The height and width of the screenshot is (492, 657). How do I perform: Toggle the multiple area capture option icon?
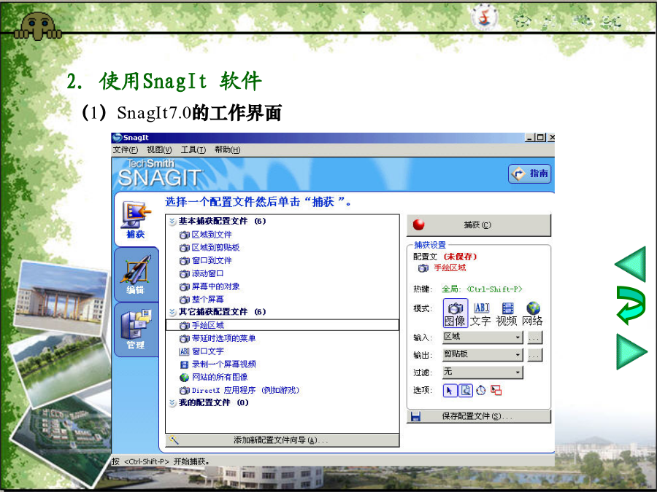coord(496,391)
